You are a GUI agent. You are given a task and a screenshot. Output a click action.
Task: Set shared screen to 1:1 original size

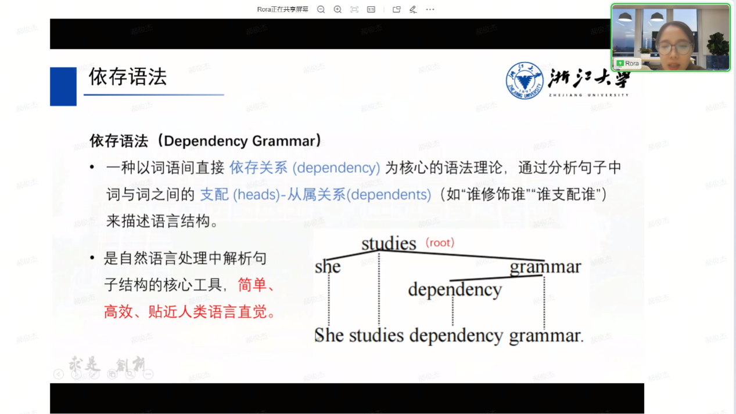pyautogui.click(x=371, y=9)
